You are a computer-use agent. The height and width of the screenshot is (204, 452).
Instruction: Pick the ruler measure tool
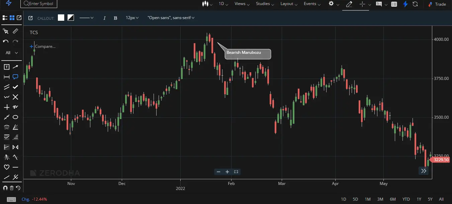click(15, 31)
